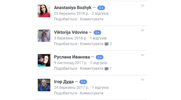Open comment bubble icon on Руслана Иванова review
Viewport: 181px width, 100px height.
[106, 69]
